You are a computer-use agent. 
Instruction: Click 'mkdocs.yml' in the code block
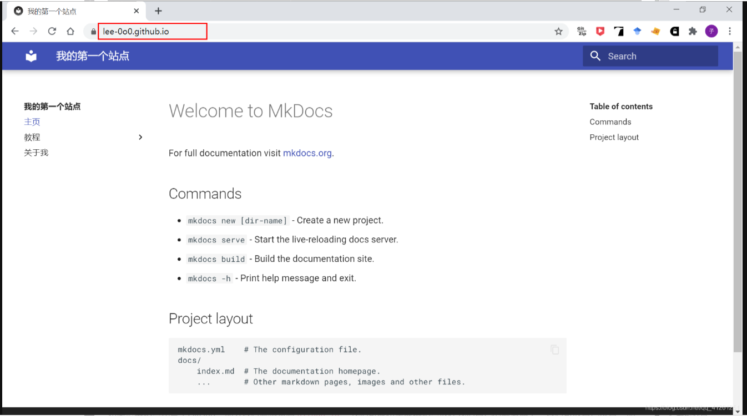[x=201, y=350]
